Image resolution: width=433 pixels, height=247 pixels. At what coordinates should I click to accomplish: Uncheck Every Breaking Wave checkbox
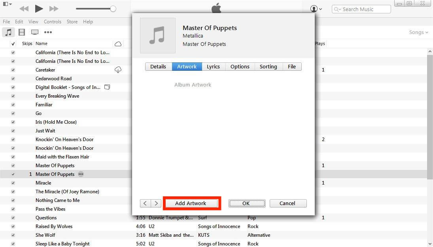(13, 96)
